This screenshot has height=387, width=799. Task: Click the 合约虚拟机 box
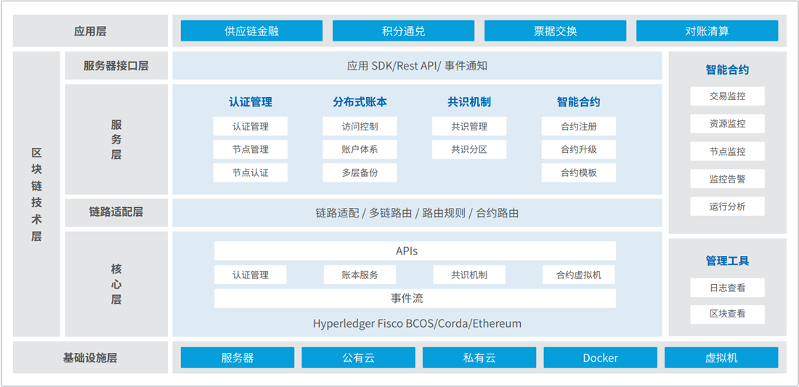(579, 275)
